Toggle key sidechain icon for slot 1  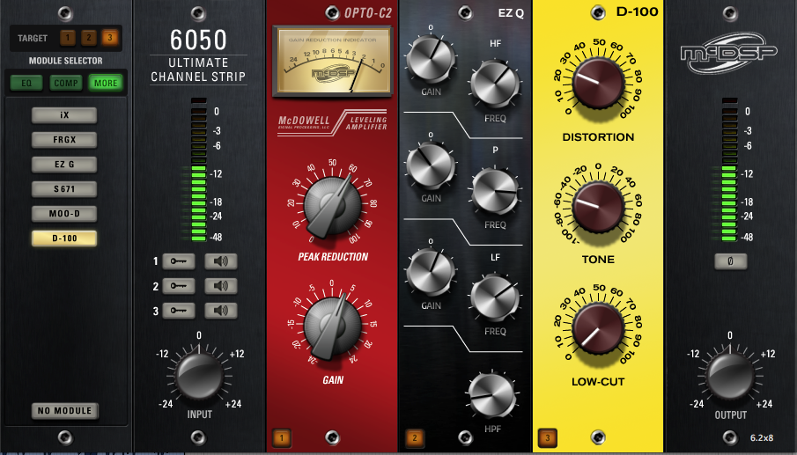point(179,261)
